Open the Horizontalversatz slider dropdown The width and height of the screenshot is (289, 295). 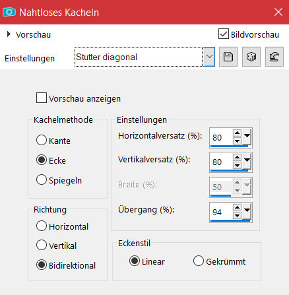tap(247, 137)
